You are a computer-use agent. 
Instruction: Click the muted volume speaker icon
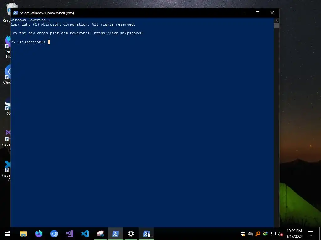280,234
